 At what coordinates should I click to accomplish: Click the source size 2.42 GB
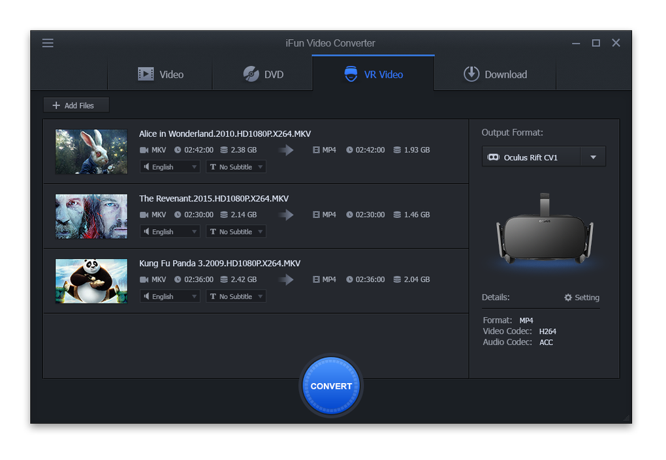[x=244, y=279]
